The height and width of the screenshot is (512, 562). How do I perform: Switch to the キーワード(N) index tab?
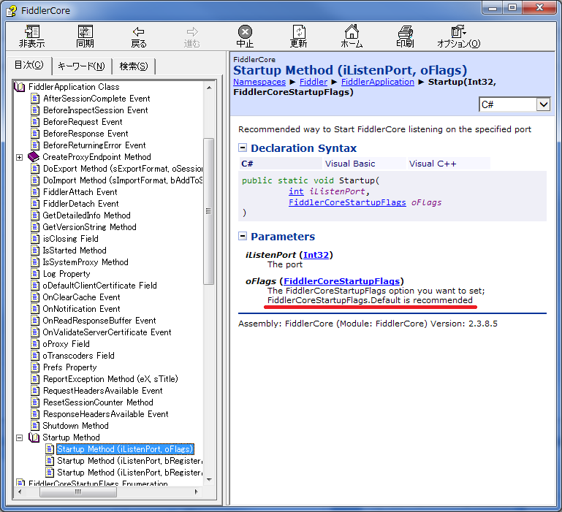(81, 66)
